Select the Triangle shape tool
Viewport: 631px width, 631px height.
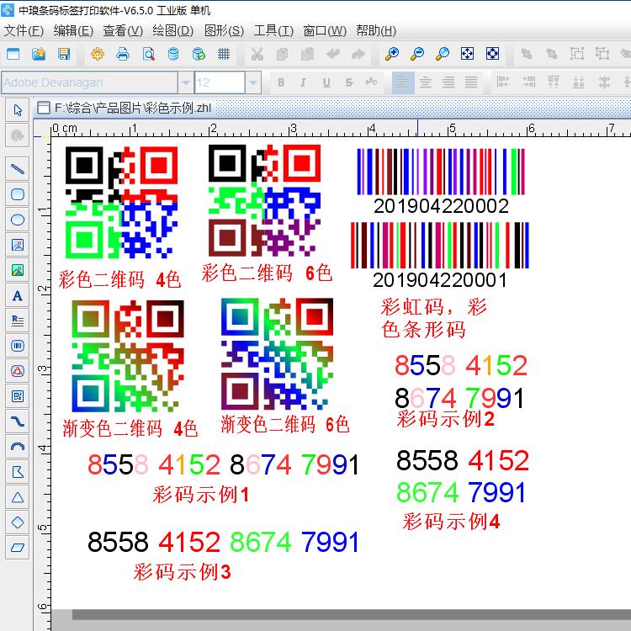18,497
